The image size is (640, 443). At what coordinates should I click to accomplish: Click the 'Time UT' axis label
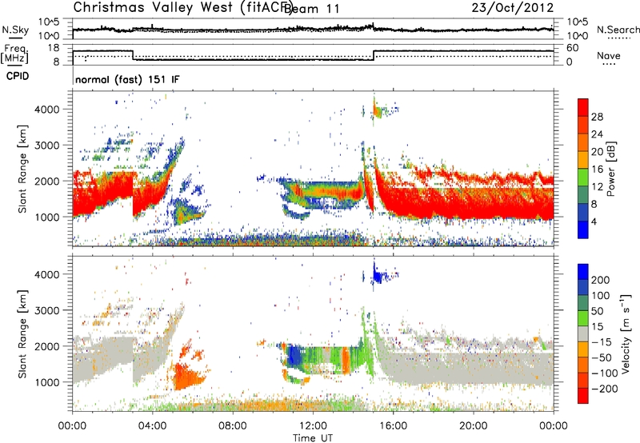pyautogui.click(x=313, y=438)
